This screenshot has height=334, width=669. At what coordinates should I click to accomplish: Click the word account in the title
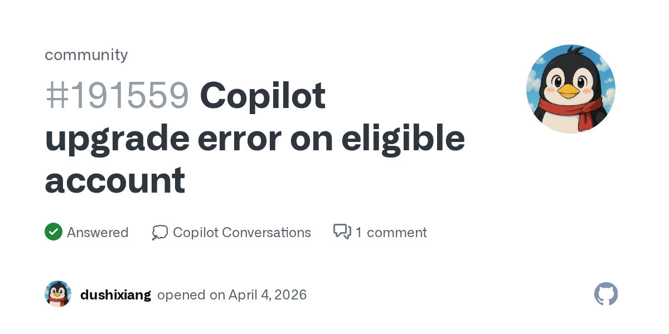115,180
